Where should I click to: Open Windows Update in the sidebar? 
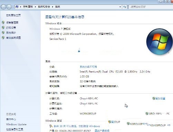16,124
